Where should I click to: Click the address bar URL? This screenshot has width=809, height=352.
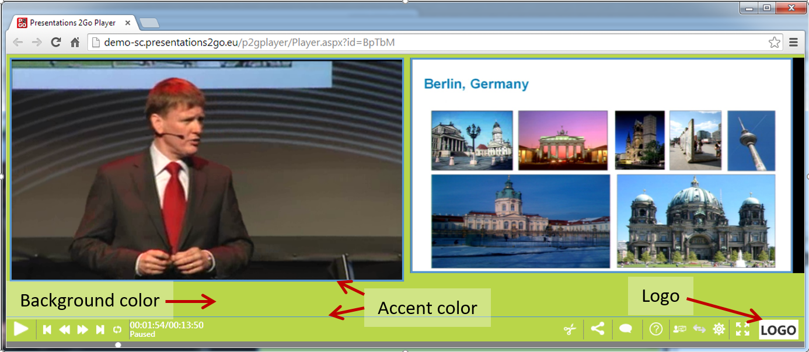point(250,42)
